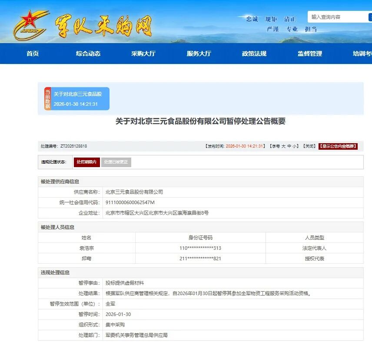Open the 服务大厅 navigation menu item
Screen dimensions: 372x346
(199, 54)
